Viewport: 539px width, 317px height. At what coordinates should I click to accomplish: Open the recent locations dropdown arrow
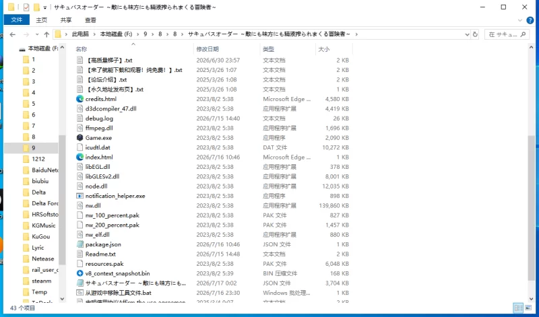pos(37,34)
